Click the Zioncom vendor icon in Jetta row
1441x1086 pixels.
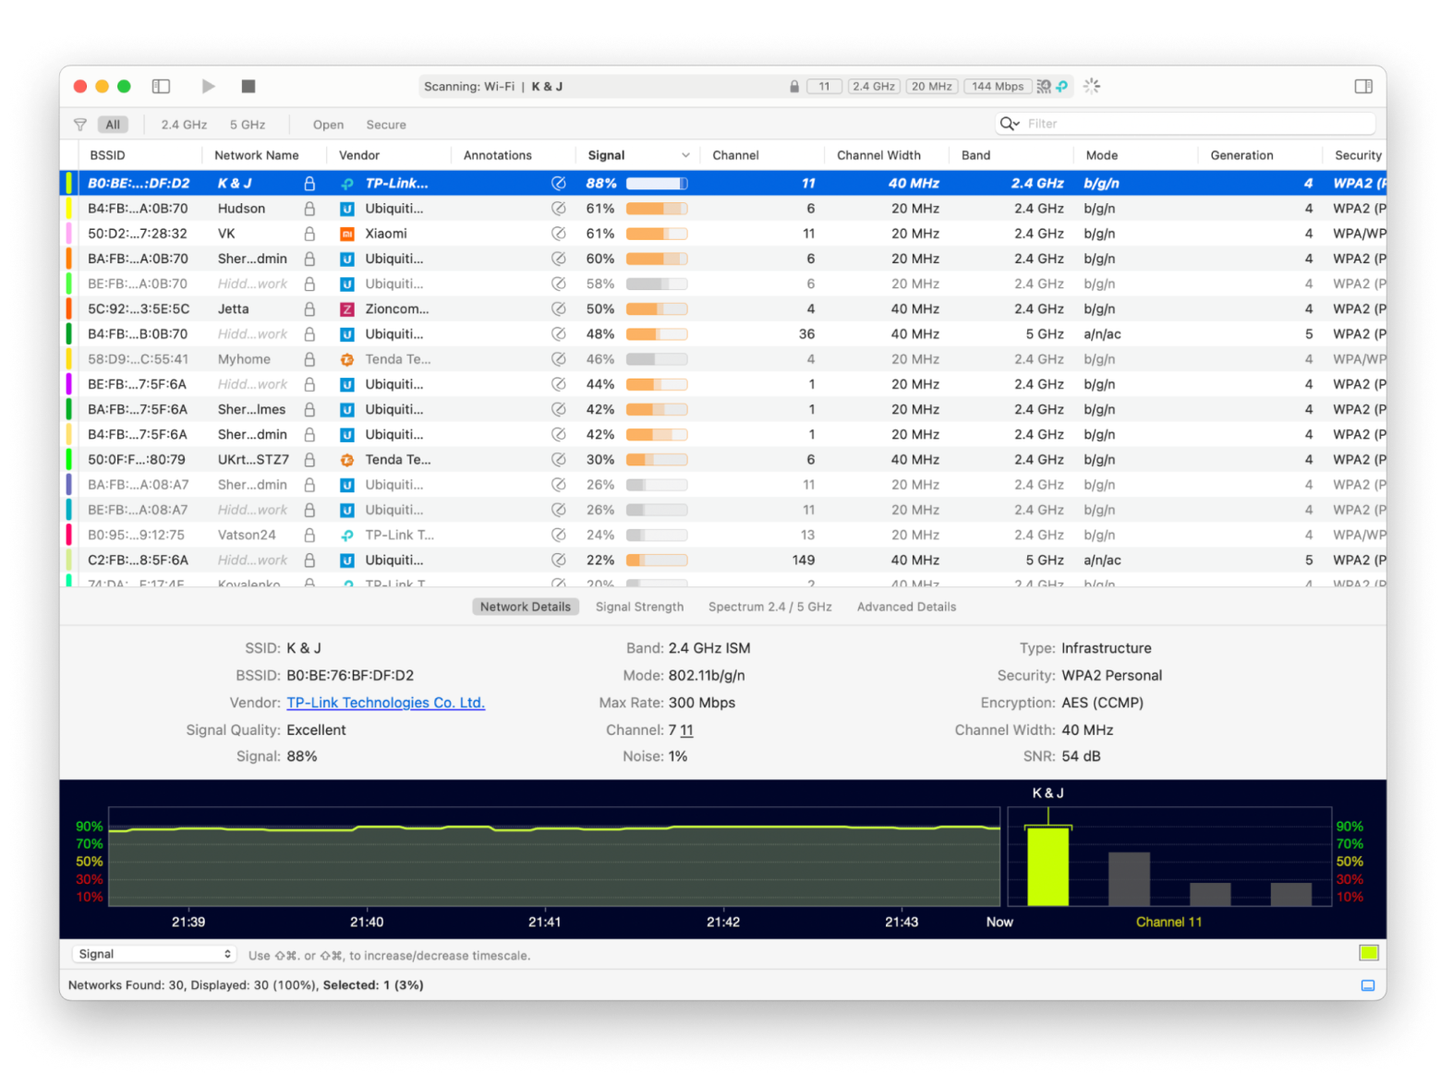[347, 309]
